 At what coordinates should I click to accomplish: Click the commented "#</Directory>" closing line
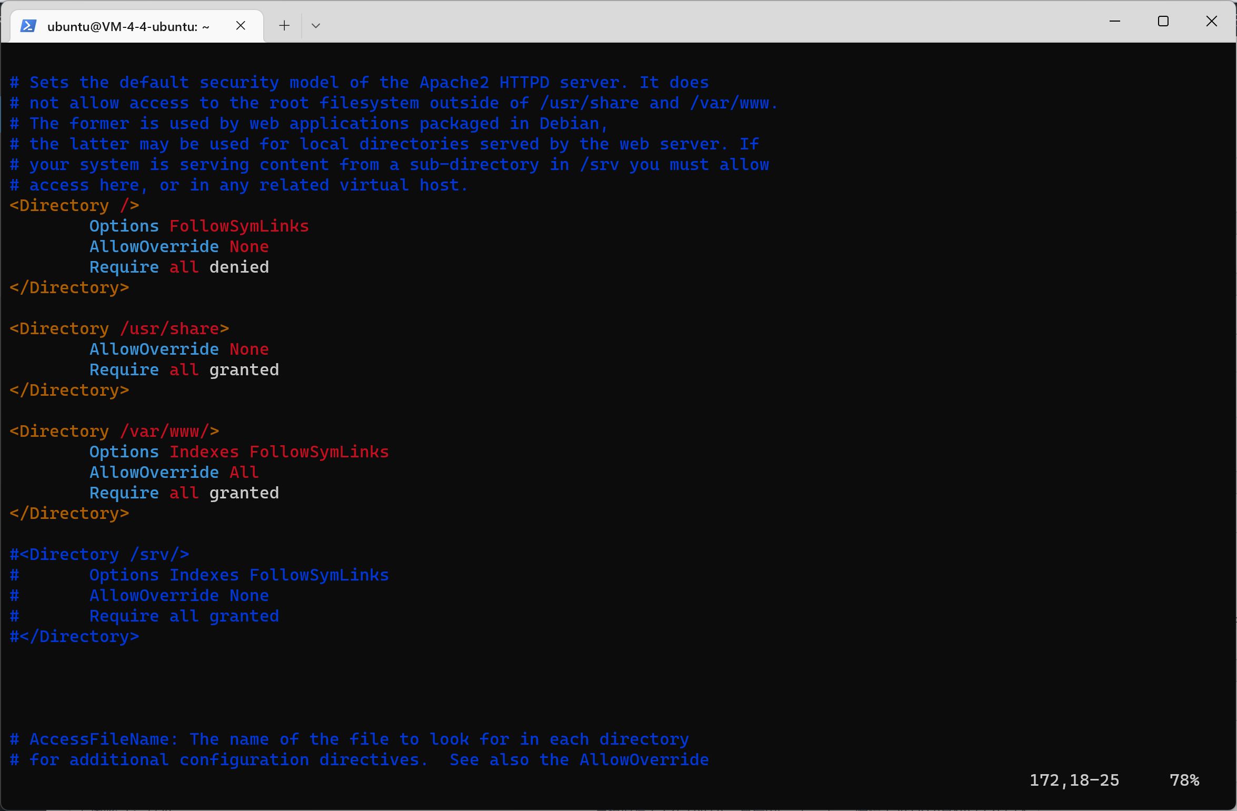[x=74, y=636]
